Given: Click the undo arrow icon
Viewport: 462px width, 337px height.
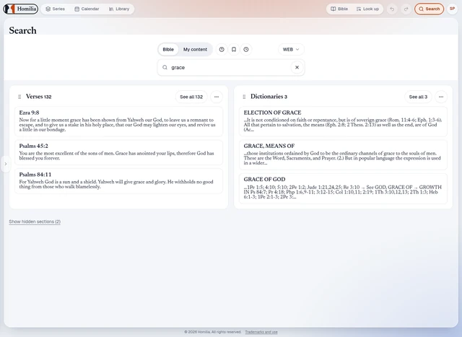Looking at the screenshot, I should [x=392, y=9].
